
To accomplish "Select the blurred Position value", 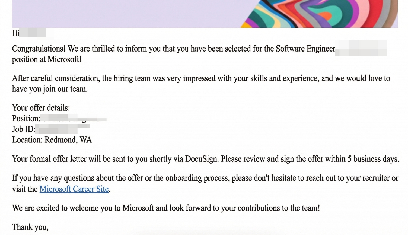I will pos(73,118).
